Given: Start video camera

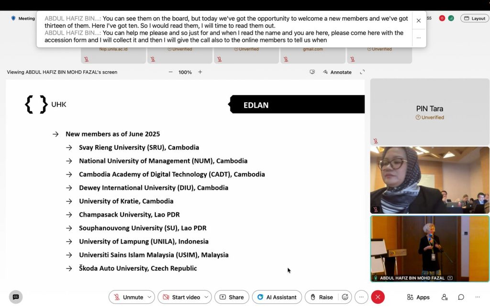Looking at the screenshot, I should 180,297.
